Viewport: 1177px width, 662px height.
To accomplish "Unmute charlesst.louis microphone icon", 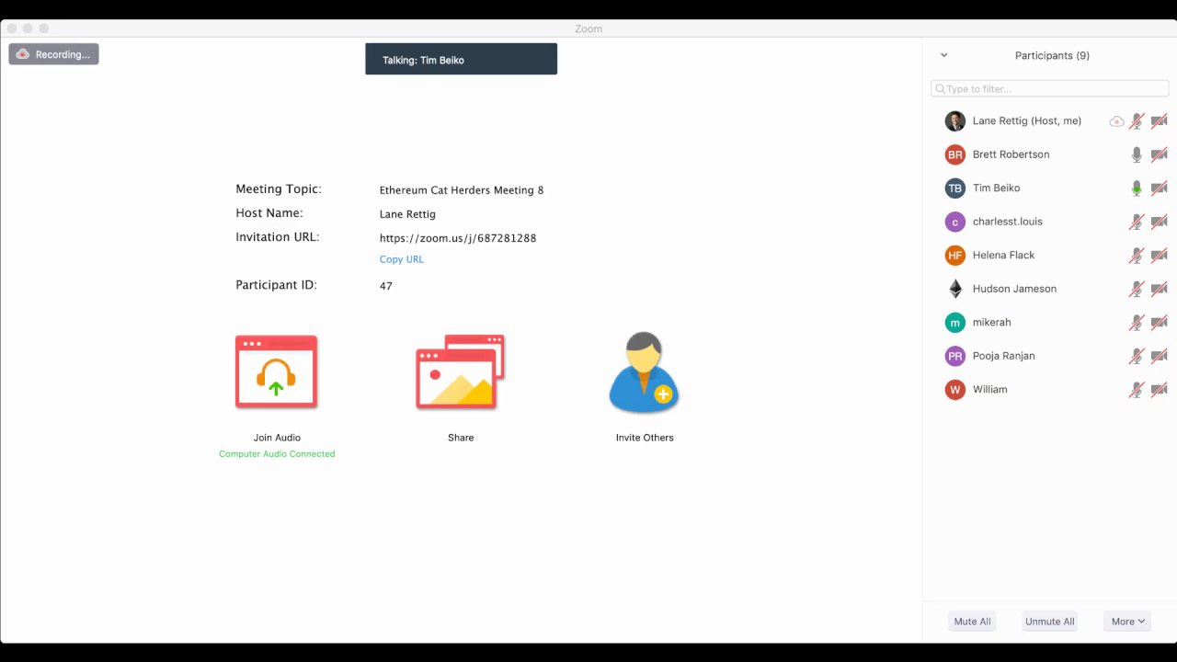I will tap(1137, 222).
